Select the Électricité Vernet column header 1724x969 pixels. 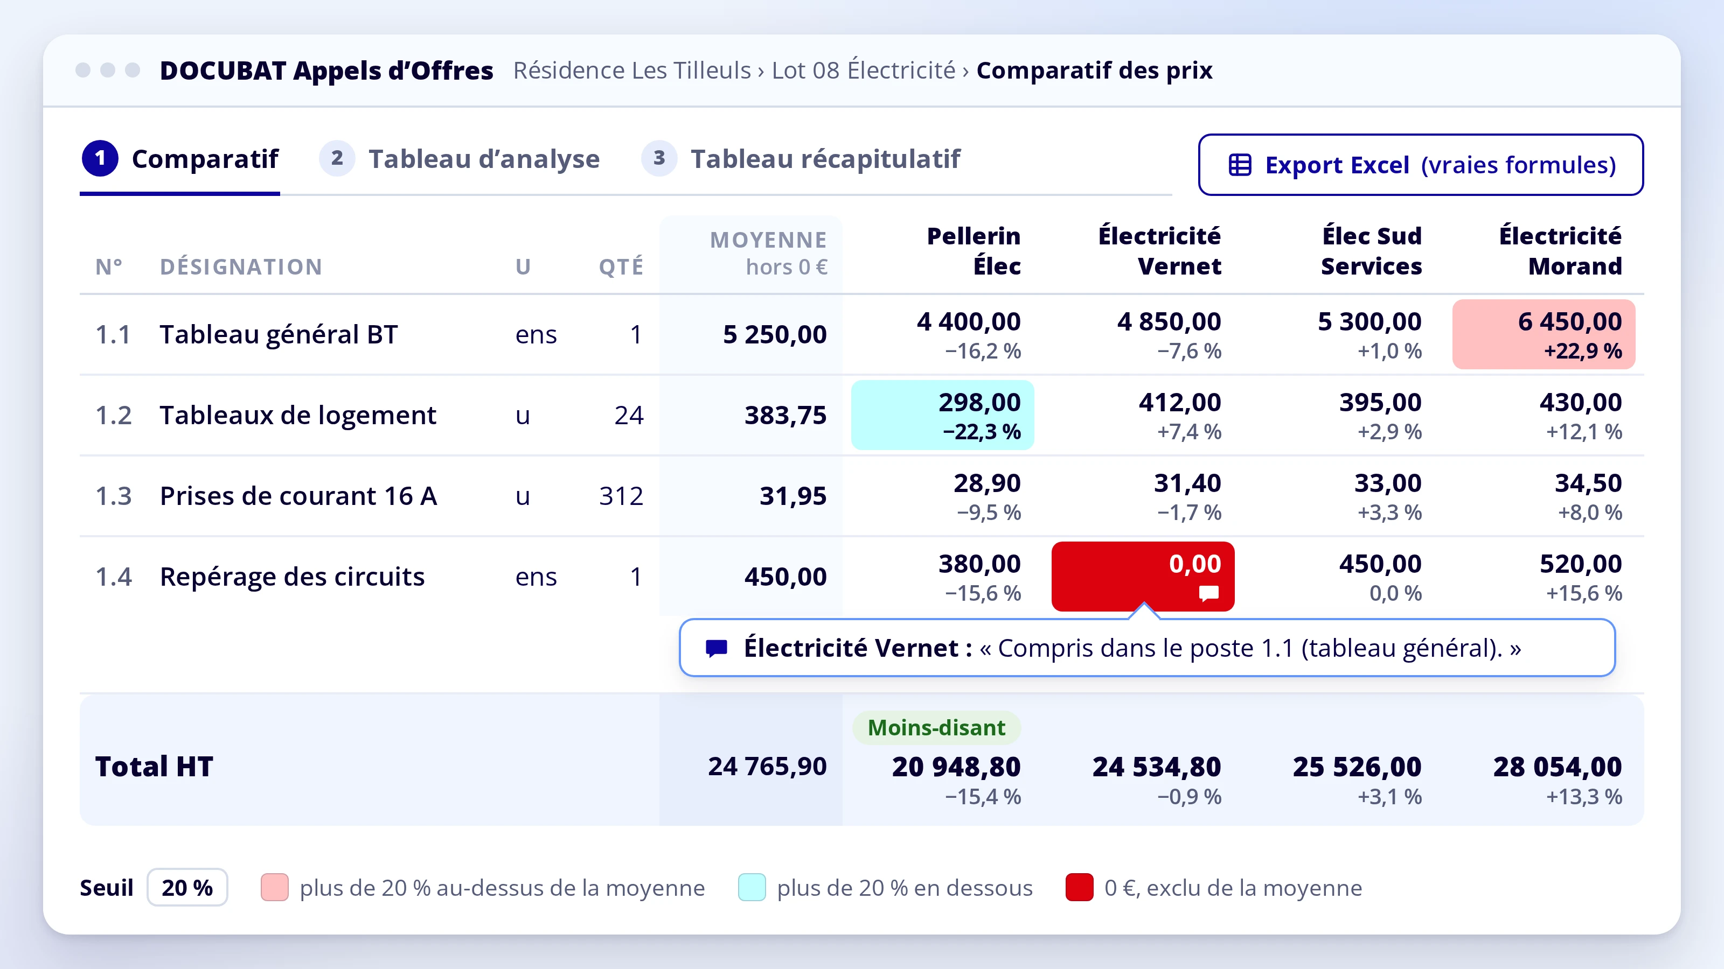pyautogui.click(x=1160, y=251)
